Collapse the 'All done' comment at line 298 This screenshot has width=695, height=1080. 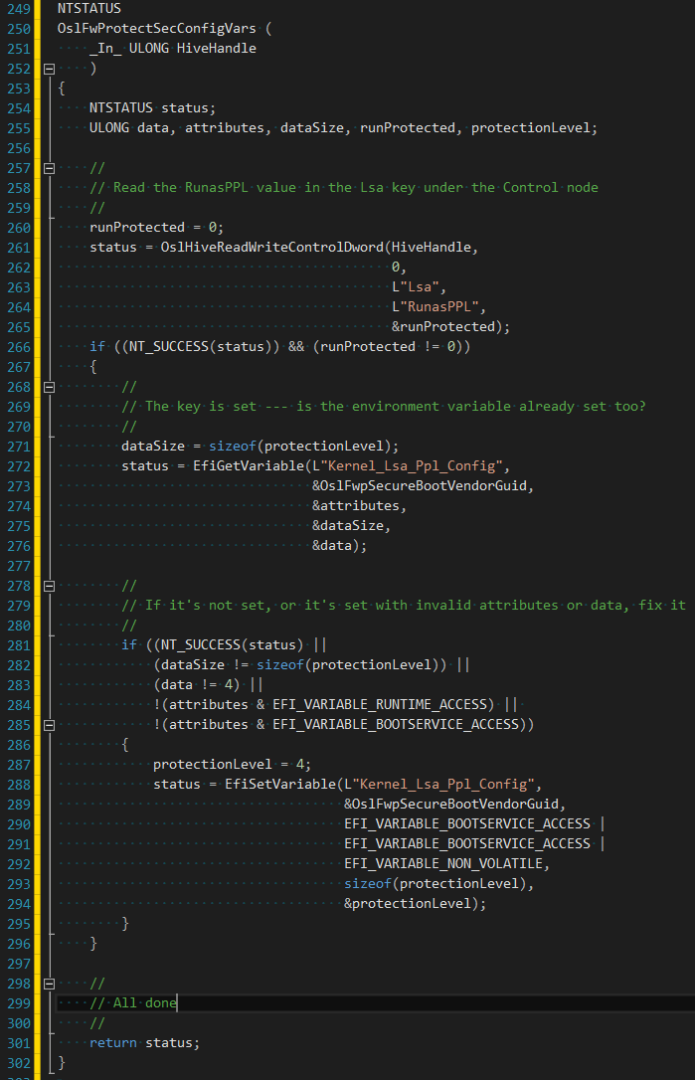[x=48, y=984]
